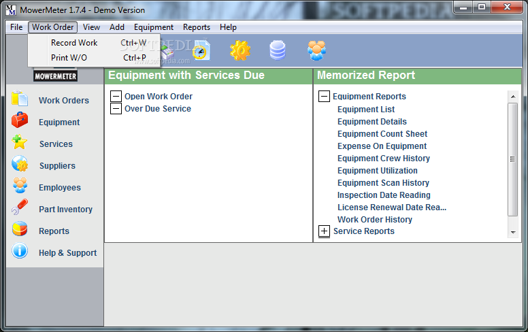Viewport: 528px width, 332px height.
Task: Click the yellow gear toolbar icon
Action: tap(240, 50)
